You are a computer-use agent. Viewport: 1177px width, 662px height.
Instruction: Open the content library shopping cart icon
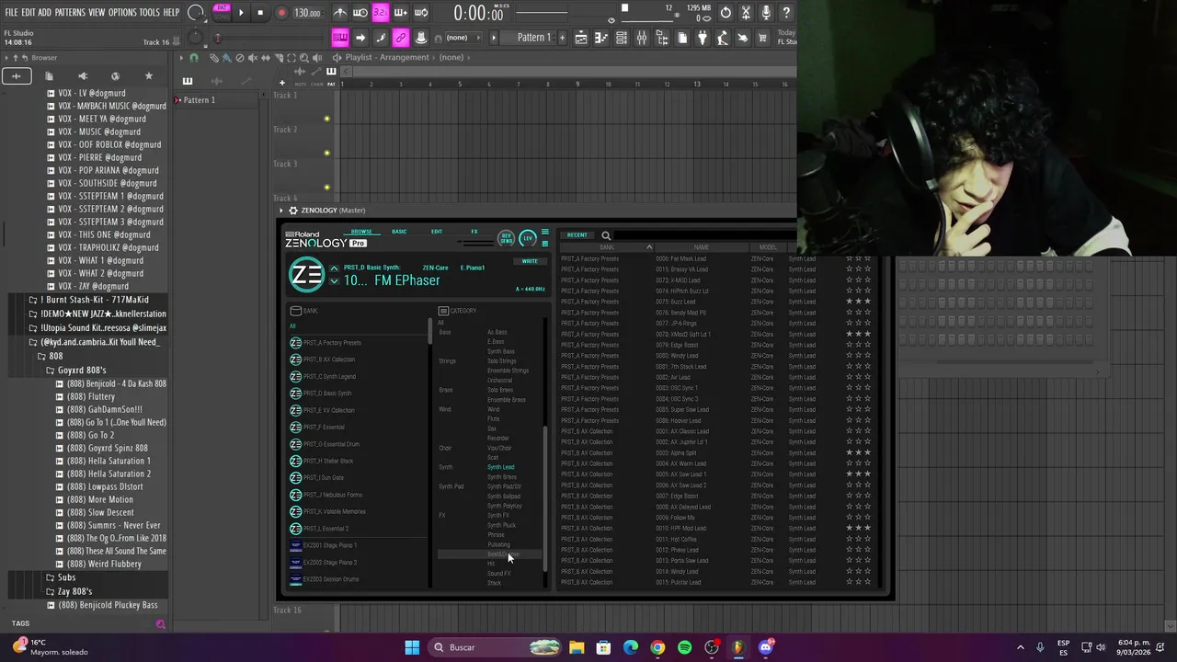[x=763, y=38]
